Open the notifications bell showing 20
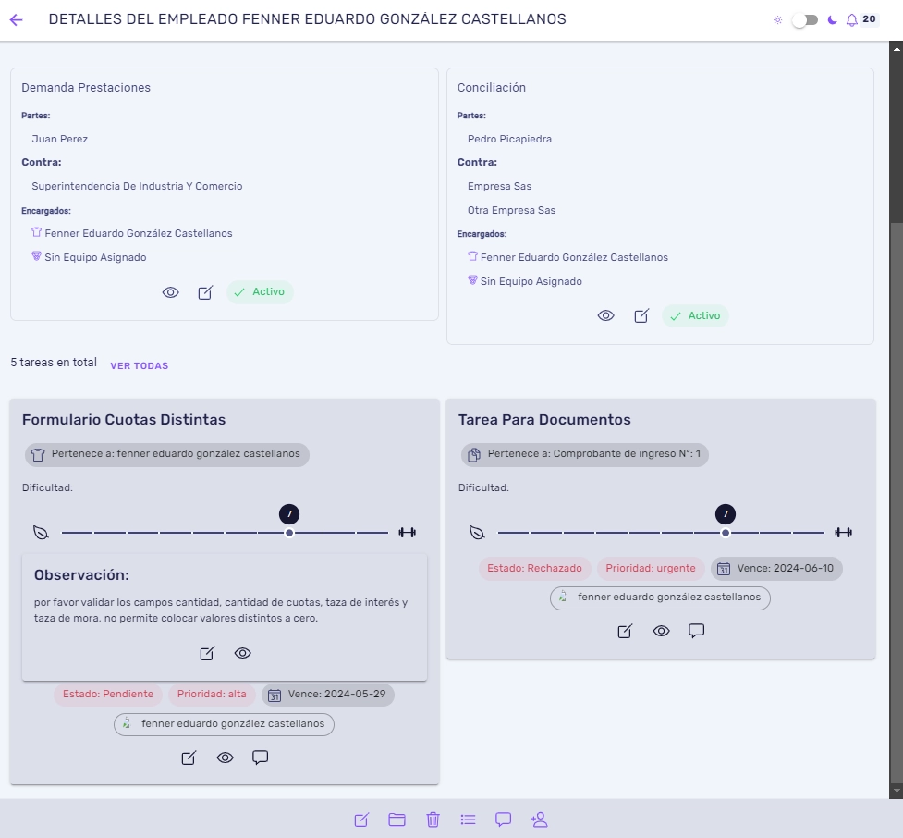903x838 pixels. coord(852,20)
